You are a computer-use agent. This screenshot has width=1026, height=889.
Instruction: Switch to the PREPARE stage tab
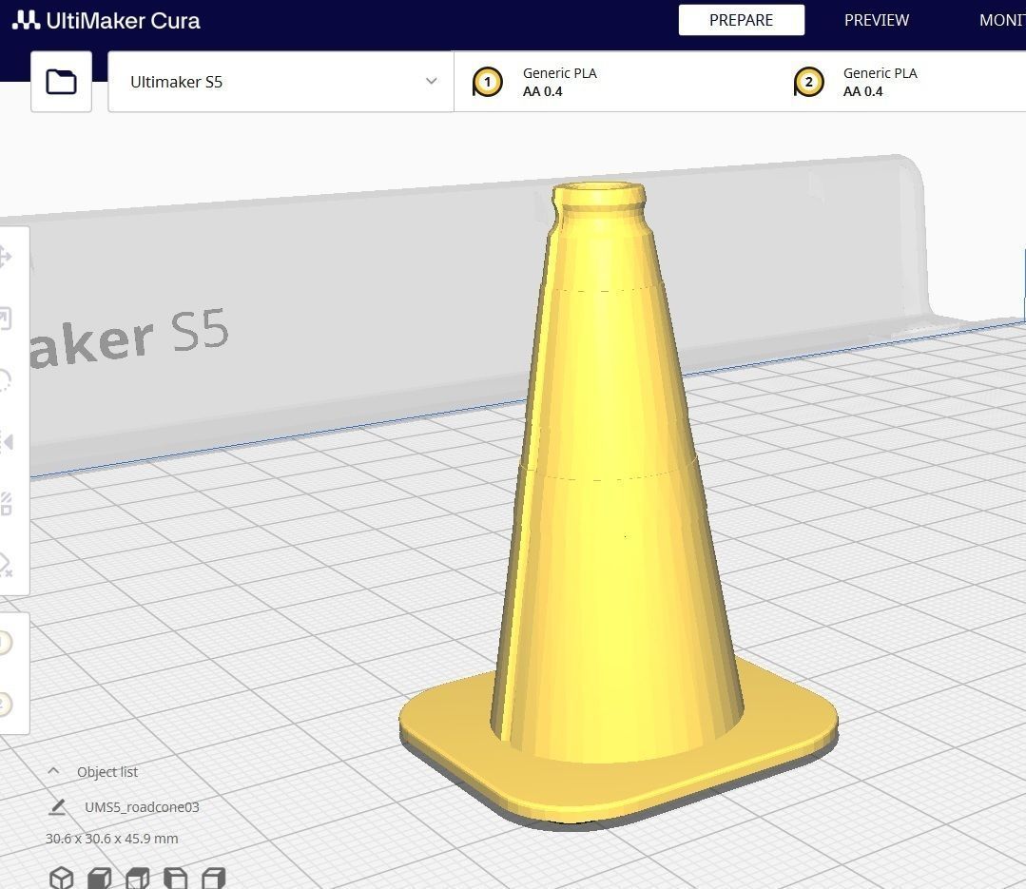pos(742,20)
